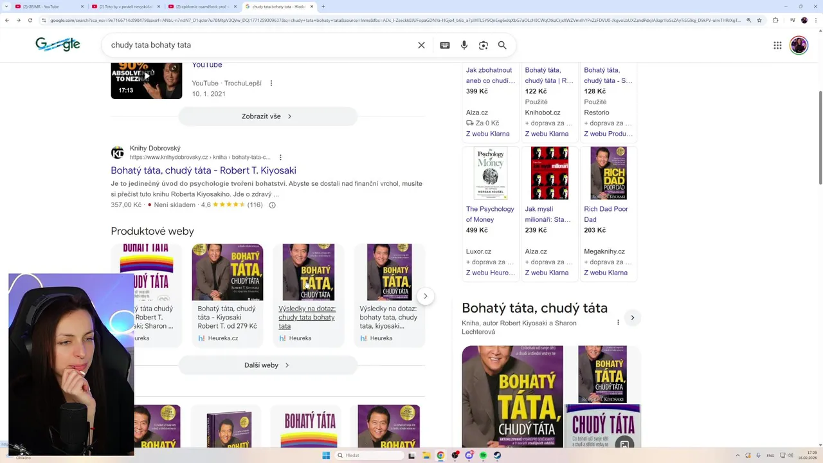Open Z webu Klarna under Alza.cz 399 Kč
Screen dimensions: 823x463
click(488, 134)
